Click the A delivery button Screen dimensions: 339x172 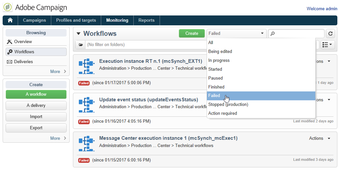point(36,106)
